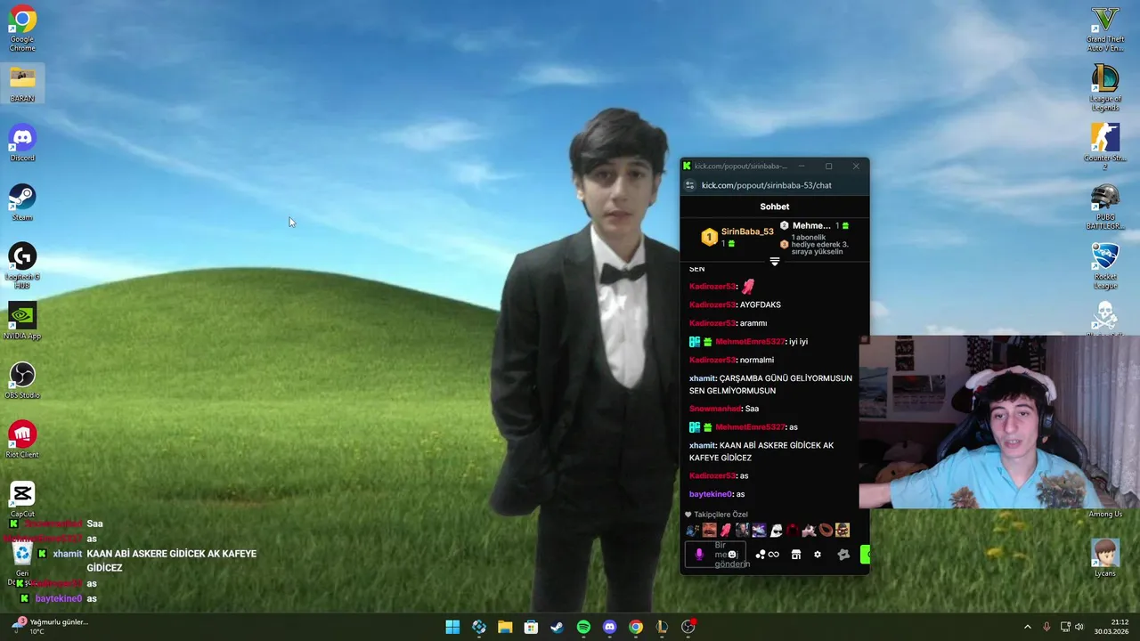1140x641 pixels.
Task: Click username Snowmanhatt in chat
Action: [x=715, y=409]
